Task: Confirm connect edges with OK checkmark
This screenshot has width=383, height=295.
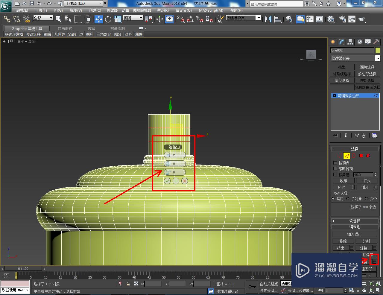Action: [x=167, y=181]
